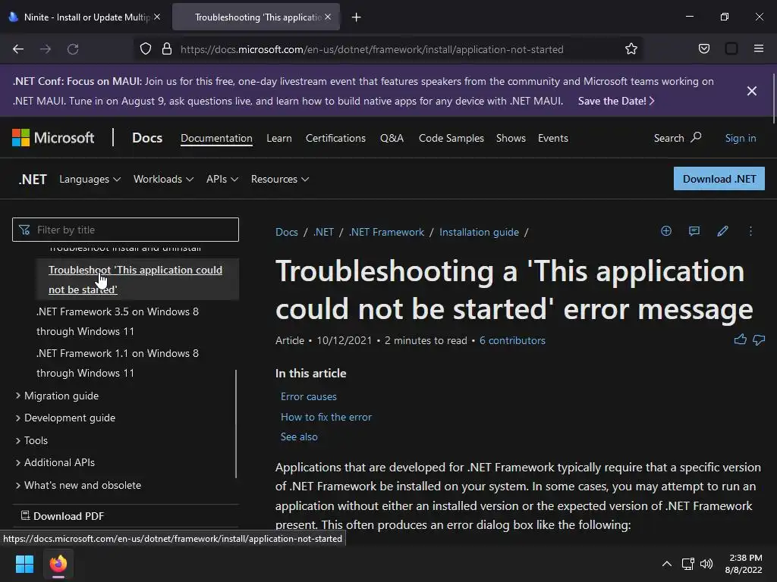Show hidden system tray icons
The image size is (777, 582).
(667, 564)
